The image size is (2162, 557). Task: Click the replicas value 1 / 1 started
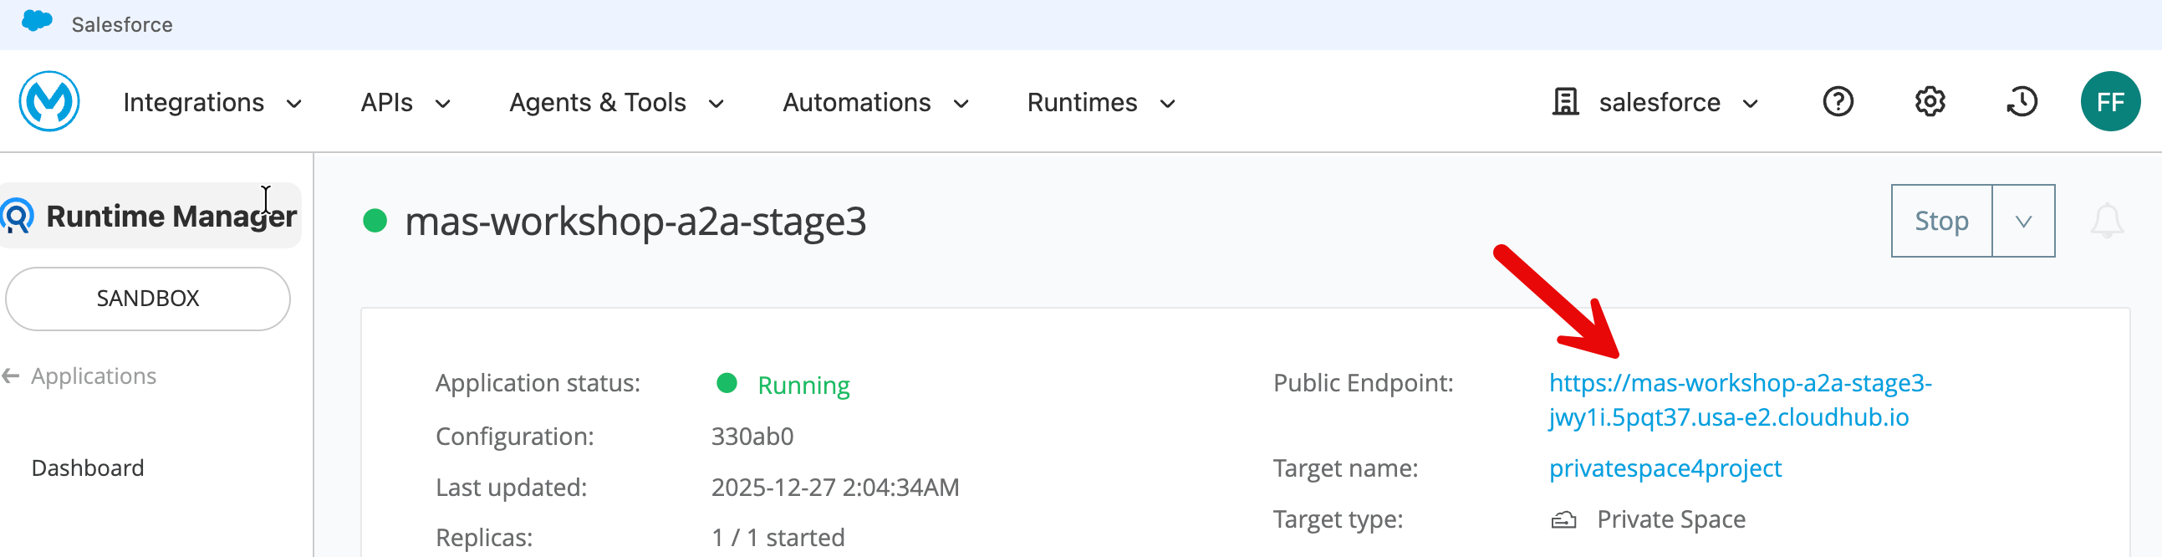pyautogui.click(x=778, y=539)
